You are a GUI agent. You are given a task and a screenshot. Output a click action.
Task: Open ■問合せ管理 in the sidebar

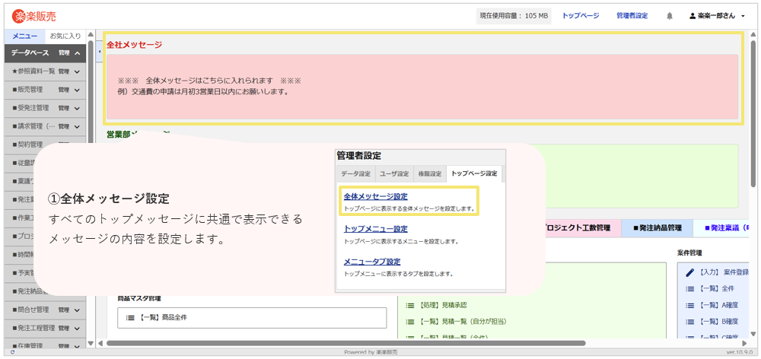coord(30,310)
